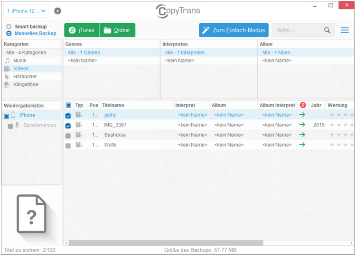Click the green arrow in Wolfs row
This screenshot has height=256, width=356.
(x=302, y=145)
